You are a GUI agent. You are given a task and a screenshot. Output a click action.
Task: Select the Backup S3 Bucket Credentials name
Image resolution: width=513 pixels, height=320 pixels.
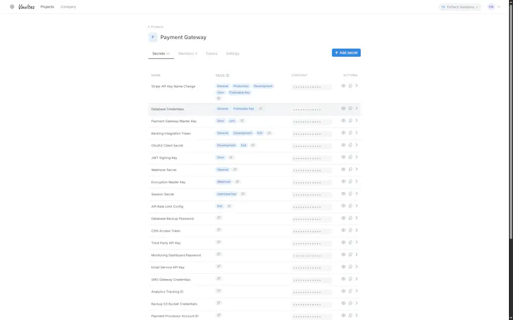point(174,304)
